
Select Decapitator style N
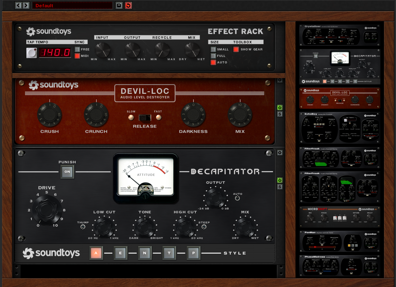point(145,253)
